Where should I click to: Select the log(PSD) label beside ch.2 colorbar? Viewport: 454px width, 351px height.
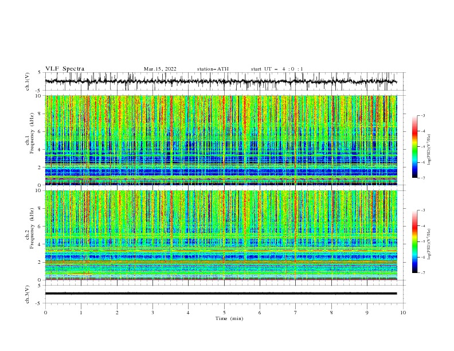[x=429, y=244]
